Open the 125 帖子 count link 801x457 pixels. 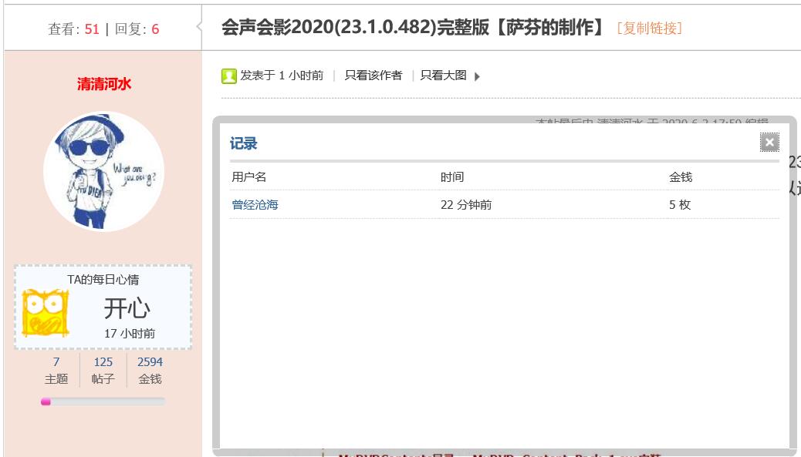coord(103,361)
